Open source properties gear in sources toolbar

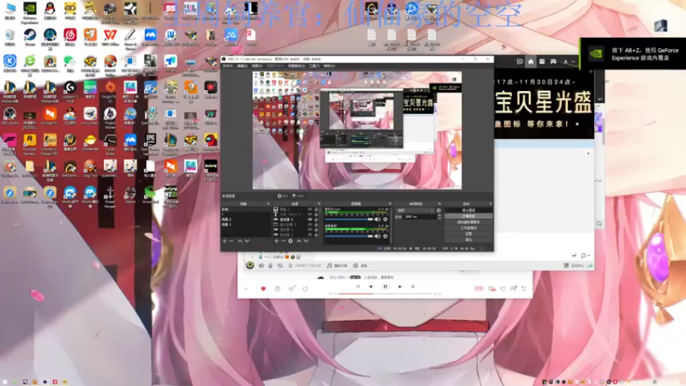point(291,241)
